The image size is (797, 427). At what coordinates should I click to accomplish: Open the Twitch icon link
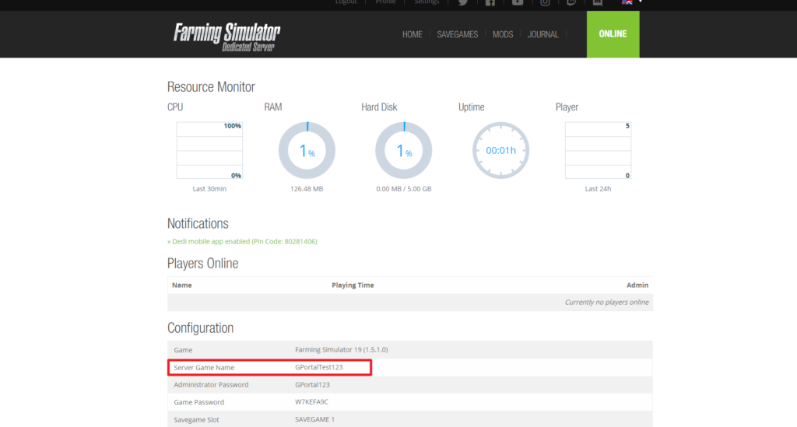click(x=571, y=2)
